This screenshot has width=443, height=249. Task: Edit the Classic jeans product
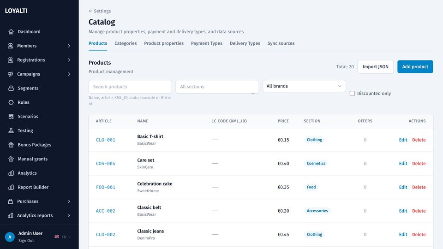[403, 234]
